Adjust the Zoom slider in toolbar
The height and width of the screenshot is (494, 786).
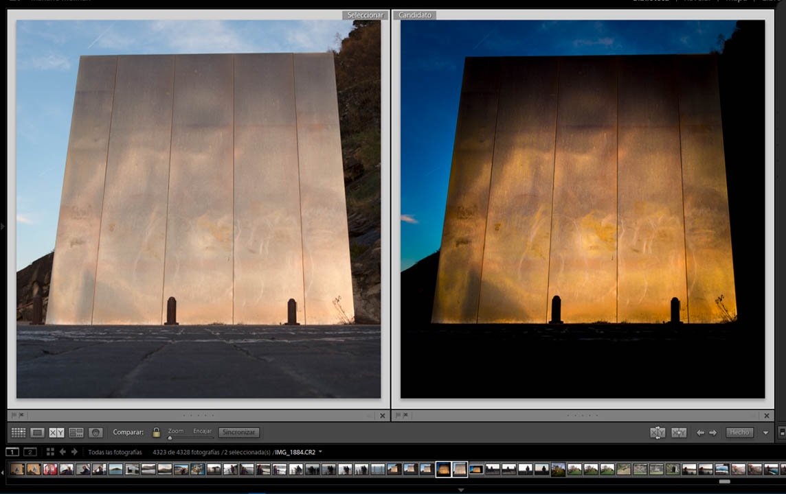190,438
